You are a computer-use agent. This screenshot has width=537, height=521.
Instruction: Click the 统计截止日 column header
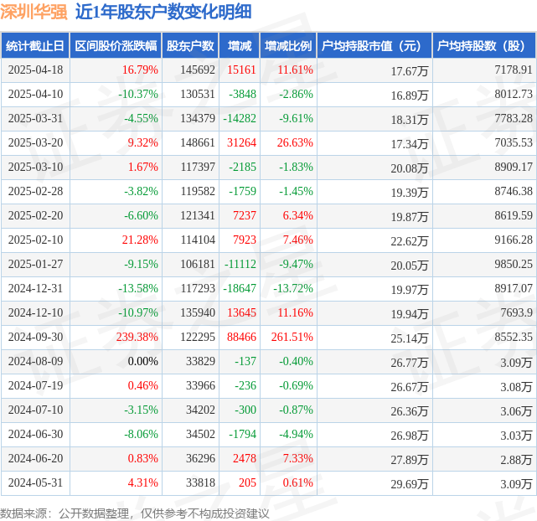click(x=35, y=45)
